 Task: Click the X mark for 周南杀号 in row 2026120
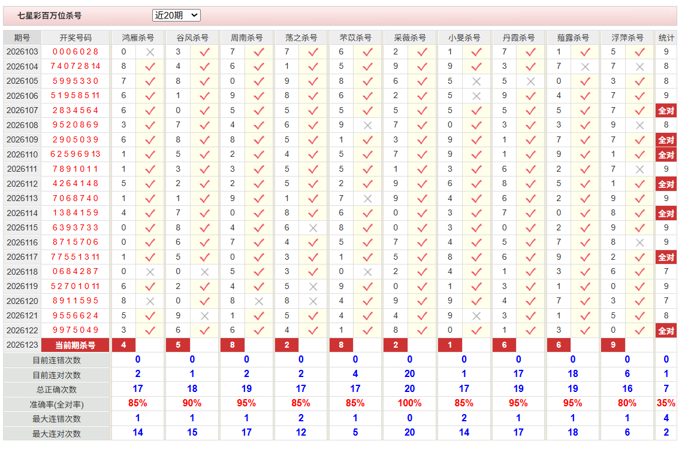point(259,302)
